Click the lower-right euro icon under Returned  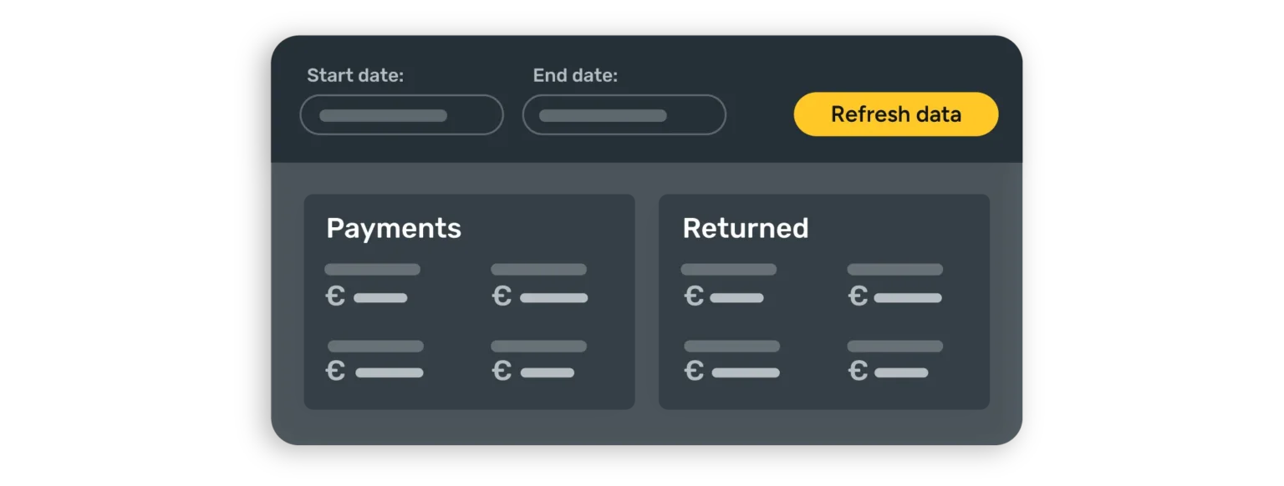point(858,372)
